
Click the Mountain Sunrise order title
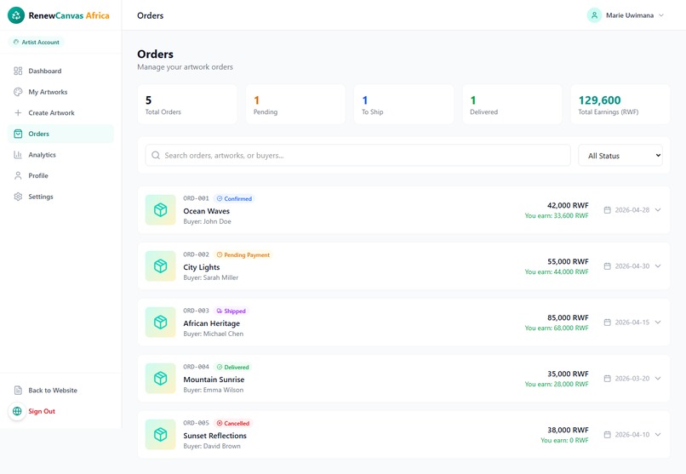coord(214,380)
